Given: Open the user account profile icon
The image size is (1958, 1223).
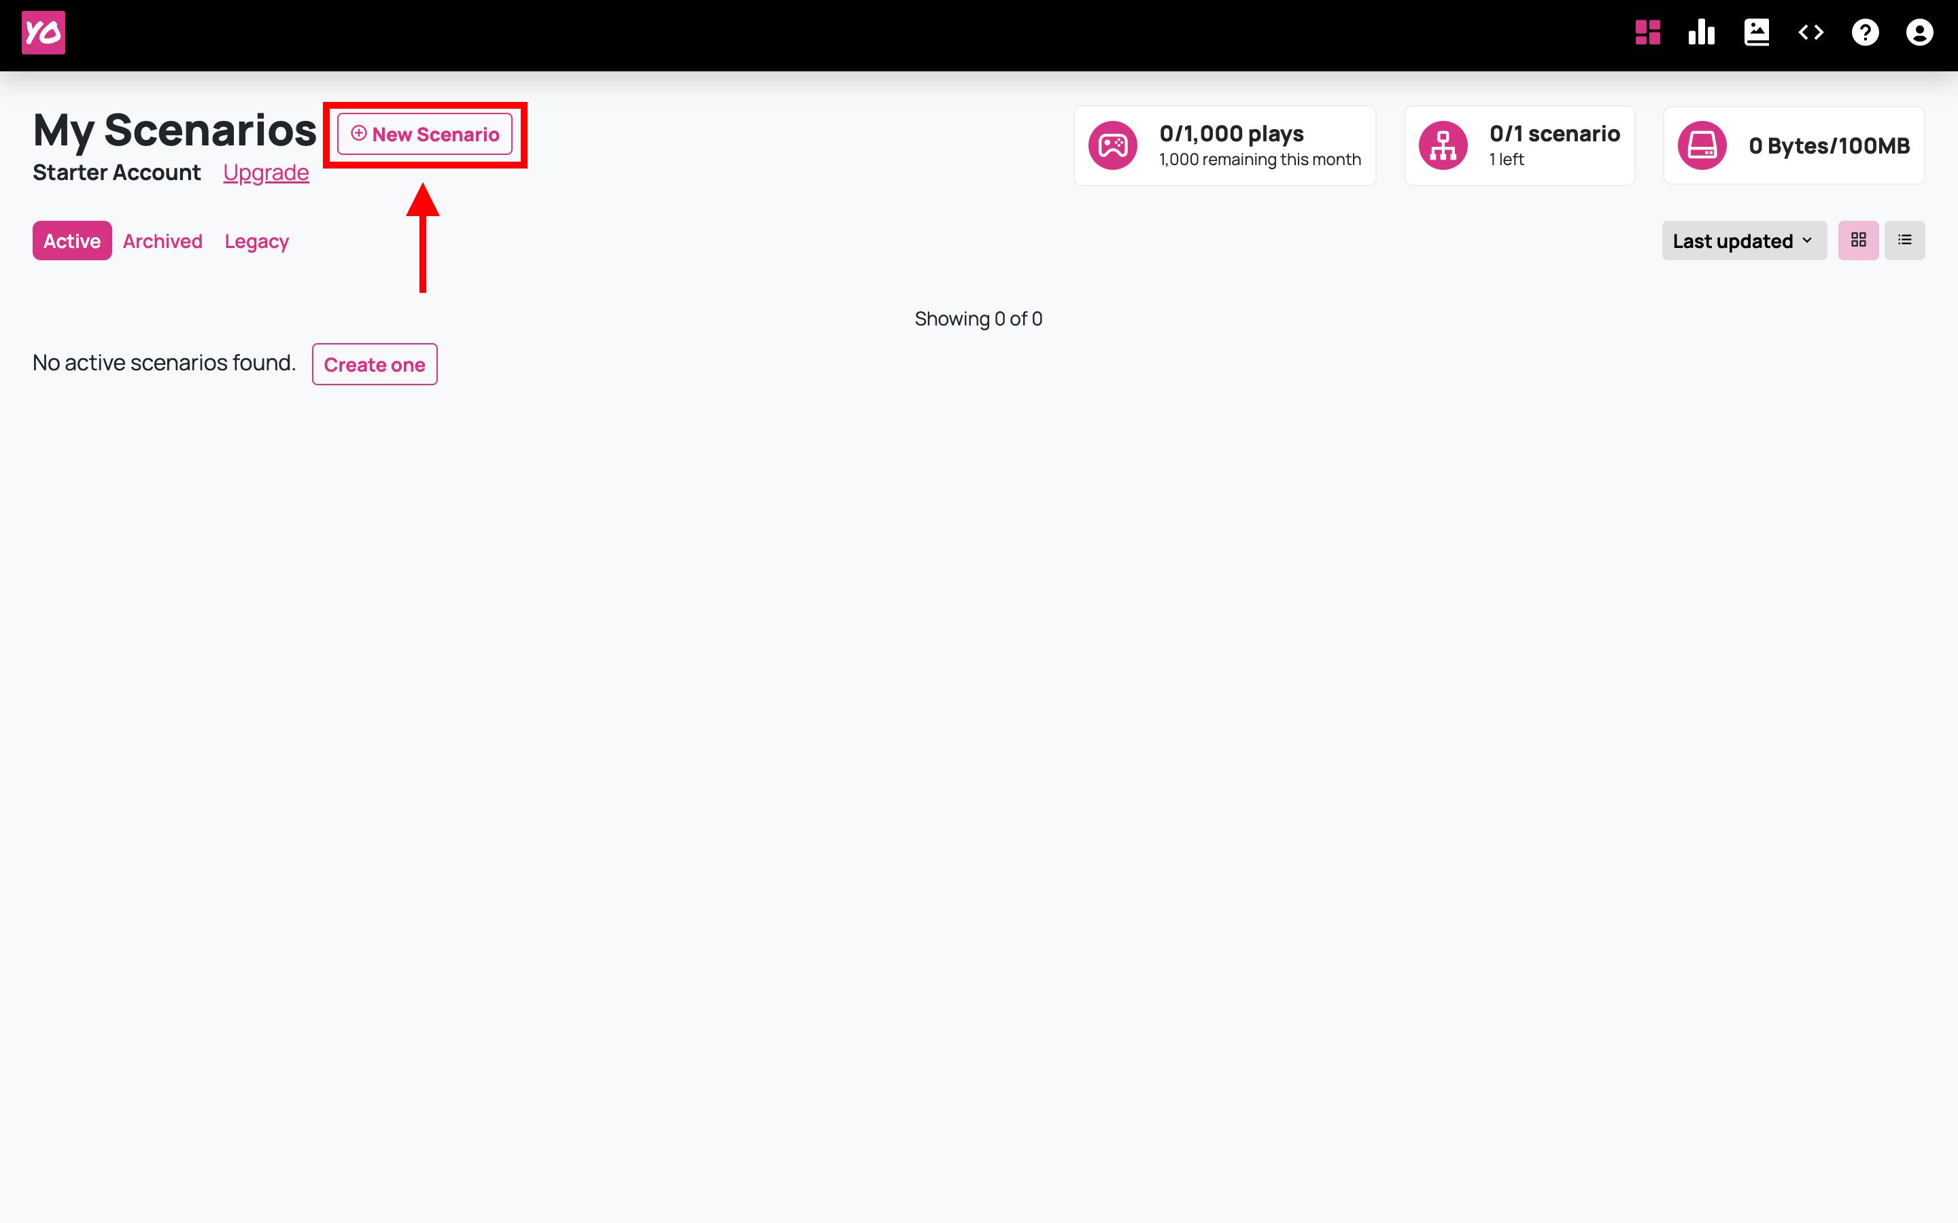Looking at the screenshot, I should click(x=1919, y=33).
